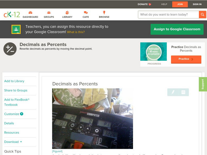Screen dimensions: 207x155
Task: Click the arrow on the Practice button
Action: click(192, 59)
